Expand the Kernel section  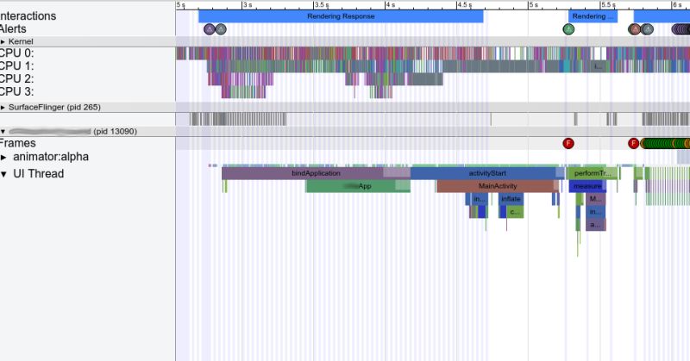[3, 41]
